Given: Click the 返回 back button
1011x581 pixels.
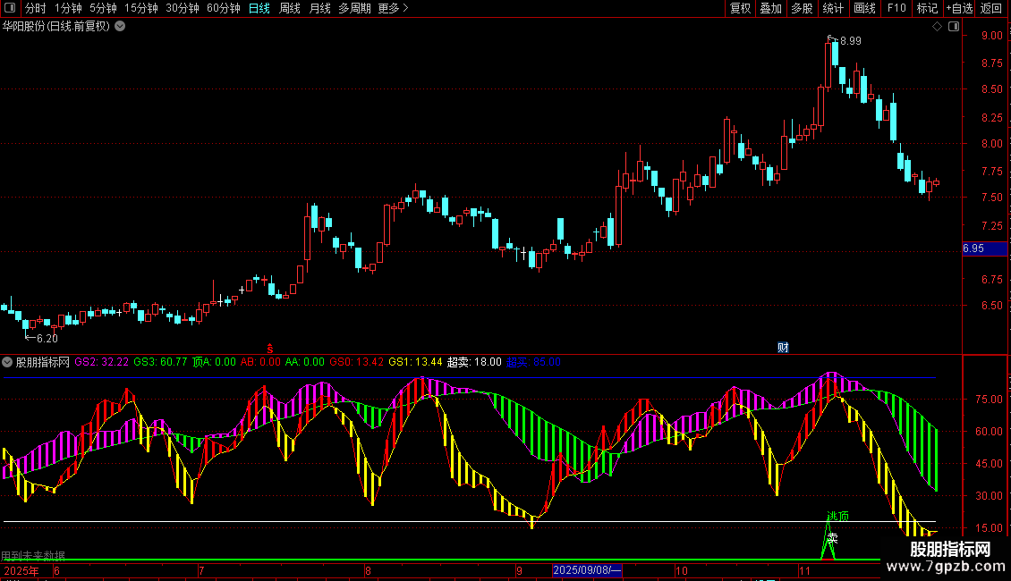Looking at the screenshot, I should pos(991,8).
